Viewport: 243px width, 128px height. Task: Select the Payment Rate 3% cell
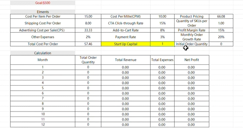point(162,37)
